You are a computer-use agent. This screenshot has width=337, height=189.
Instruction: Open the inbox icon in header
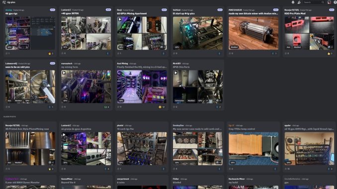[329, 2]
